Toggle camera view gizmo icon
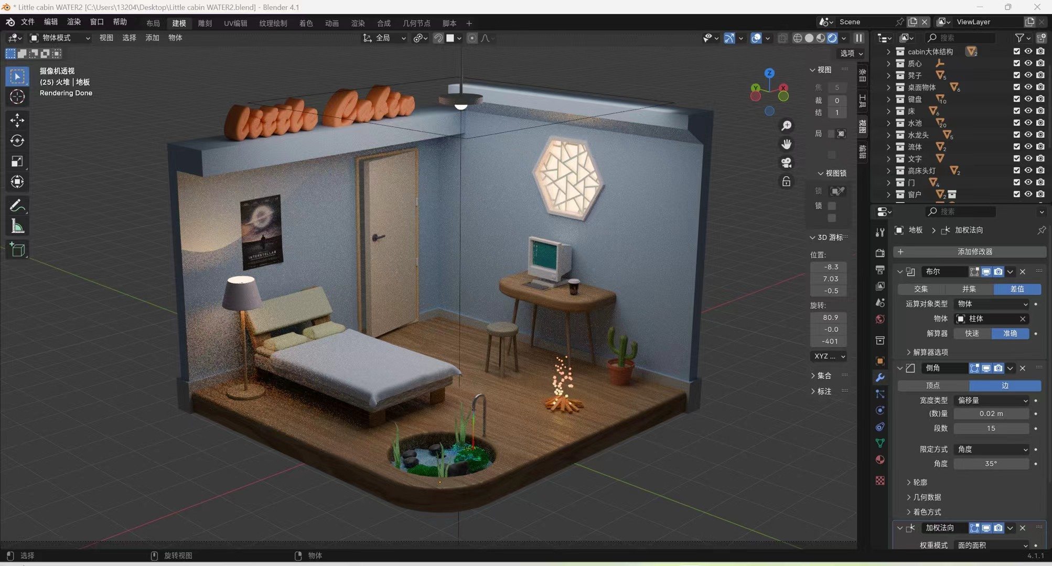The width and height of the screenshot is (1052, 566). click(x=786, y=163)
